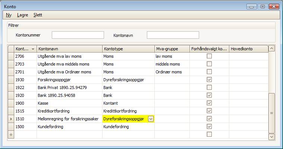Click the Kontonavn filter text box
The height and width of the screenshot is (149, 283).
(x=173, y=35)
